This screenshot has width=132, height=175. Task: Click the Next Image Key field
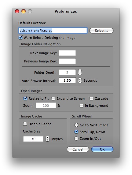point(67,53)
